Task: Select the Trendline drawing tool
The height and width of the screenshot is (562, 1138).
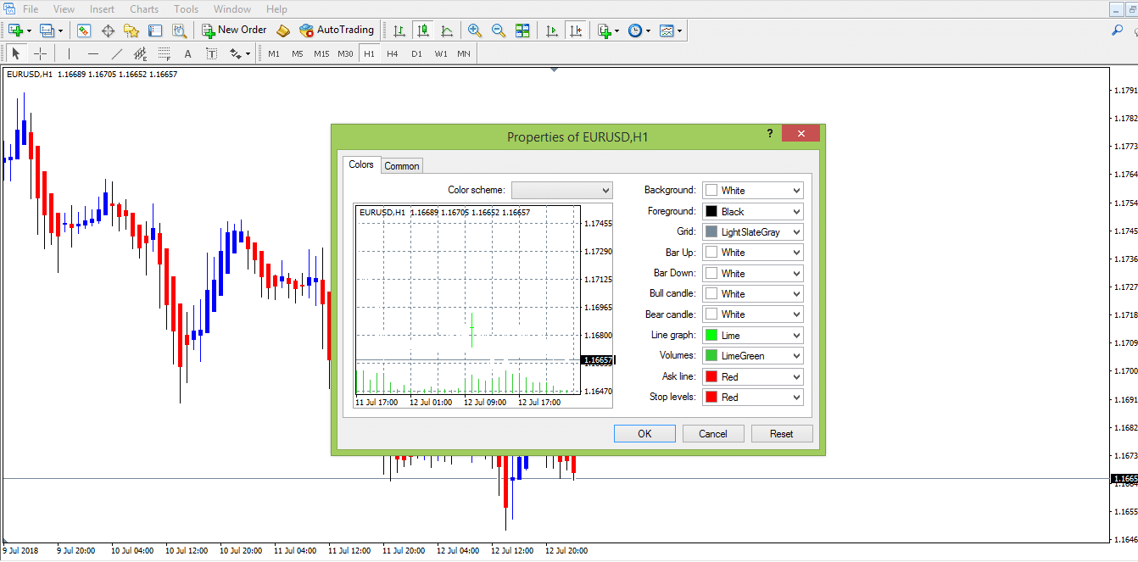Action: click(116, 53)
